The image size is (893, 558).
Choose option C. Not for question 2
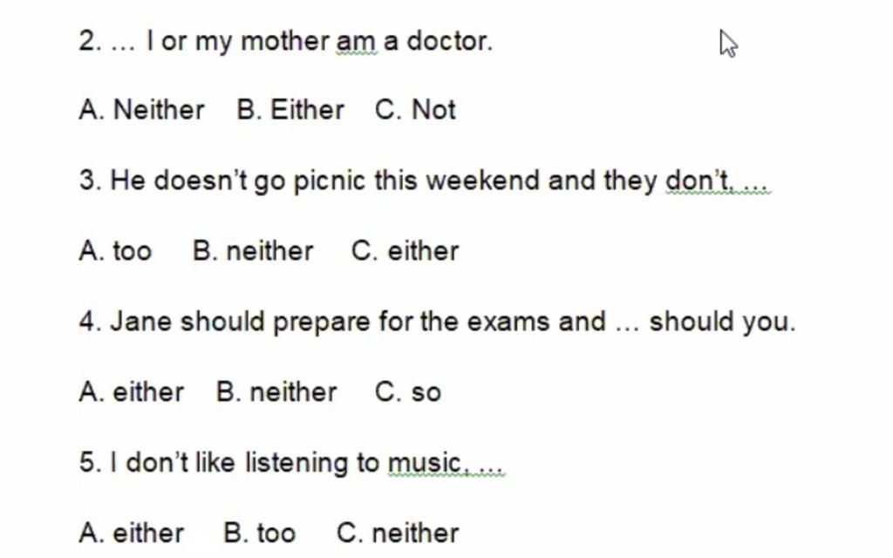point(415,110)
